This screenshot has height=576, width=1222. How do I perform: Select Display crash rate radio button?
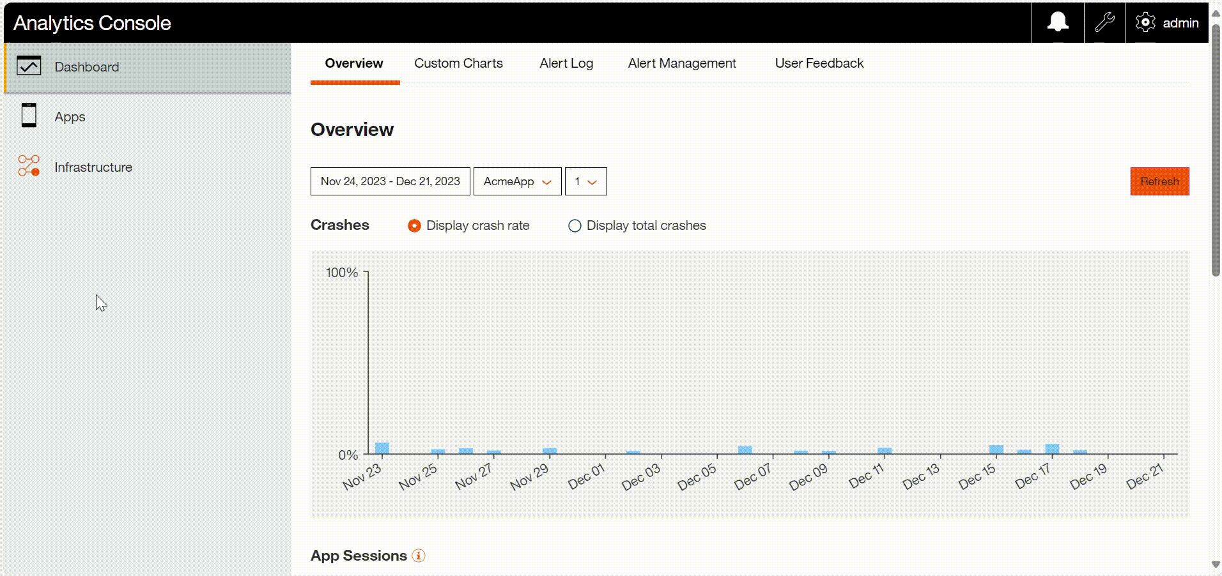414,225
